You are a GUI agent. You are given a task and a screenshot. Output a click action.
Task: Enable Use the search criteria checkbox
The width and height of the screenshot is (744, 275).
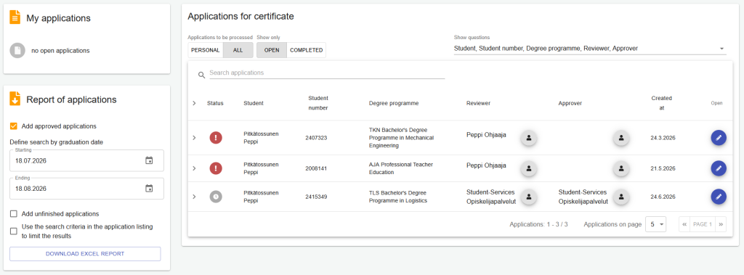tap(14, 231)
